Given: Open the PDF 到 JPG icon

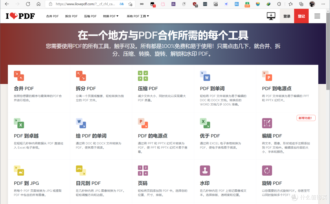Looking at the screenshot, I should click(19, 171).
